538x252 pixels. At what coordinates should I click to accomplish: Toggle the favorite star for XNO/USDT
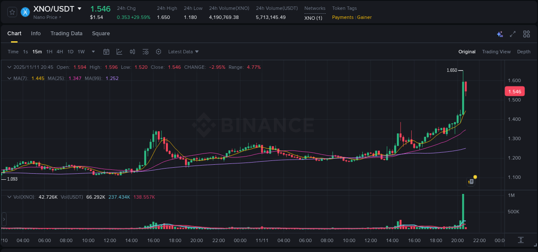point(12,12)
